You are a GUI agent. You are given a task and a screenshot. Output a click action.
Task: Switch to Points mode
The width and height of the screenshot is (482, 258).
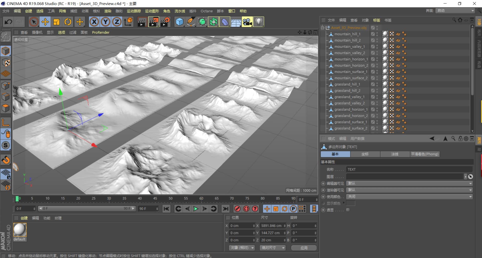point(6,86)
